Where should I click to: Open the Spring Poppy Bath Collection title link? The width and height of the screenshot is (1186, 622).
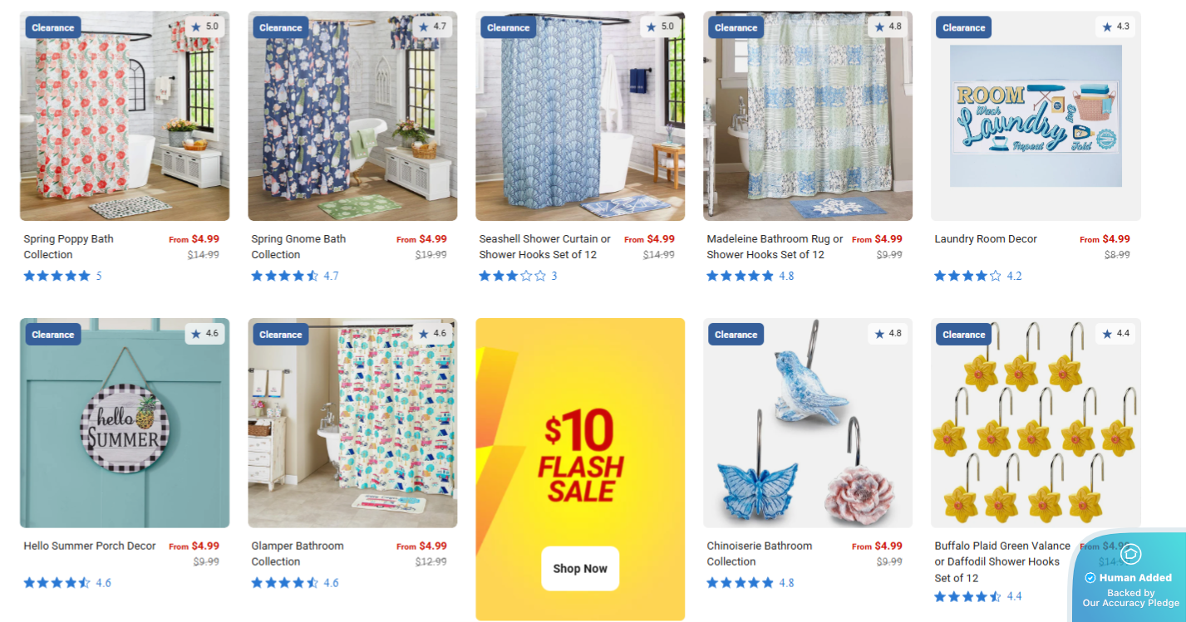pyautogui.click(x=69, y=247)
